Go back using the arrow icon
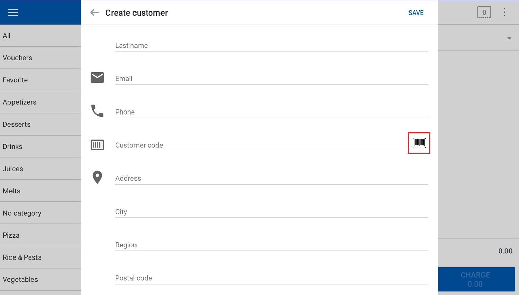This screenshot has height=295, width=520. click(94, 13)
